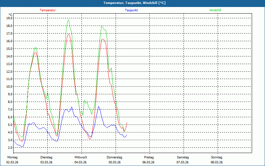Click the Donnerstag day label

(115, 157)
